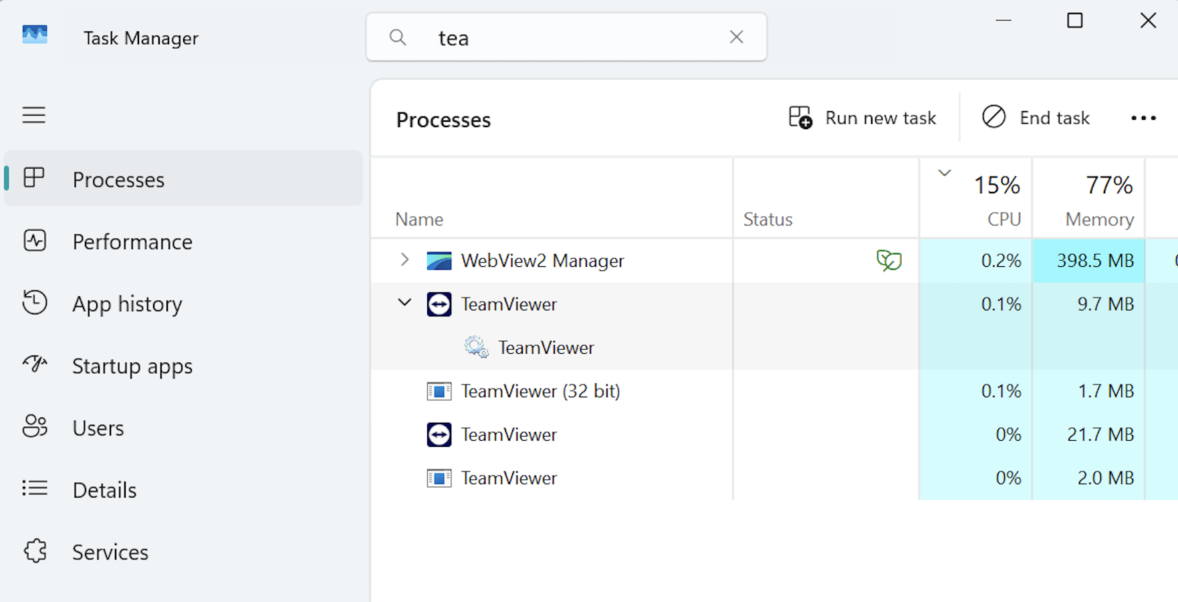This screenshot has width=1178, height=602.
Task: Click the "398.5 MB" memory value
Action: pos(1095,260)
